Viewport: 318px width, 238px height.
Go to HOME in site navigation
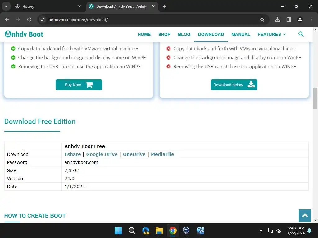pos(144,34)
